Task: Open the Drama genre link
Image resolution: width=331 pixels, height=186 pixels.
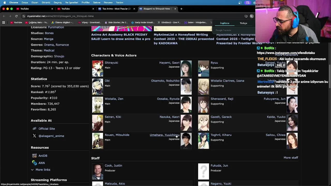Action: coord(49,45)
